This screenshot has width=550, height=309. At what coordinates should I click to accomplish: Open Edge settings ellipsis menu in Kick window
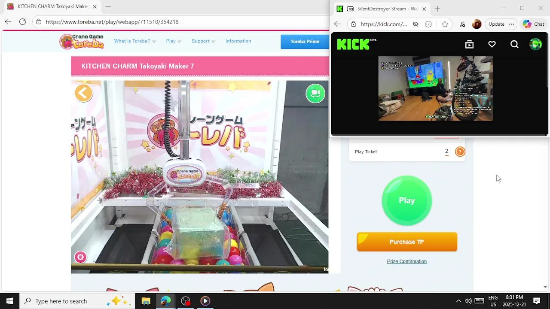click(511, 24)
